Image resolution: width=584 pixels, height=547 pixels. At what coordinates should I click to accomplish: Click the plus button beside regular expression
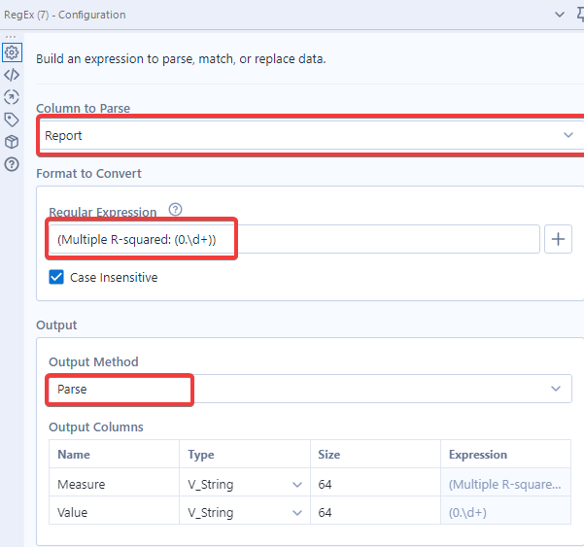coord(558,239)
